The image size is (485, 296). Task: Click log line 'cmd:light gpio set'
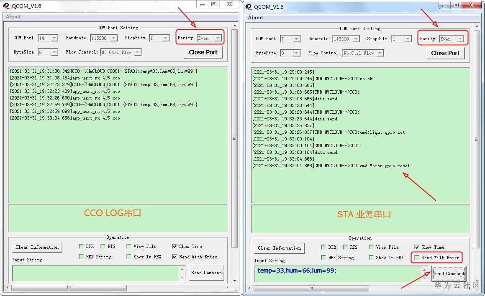(x=328, y=132)
